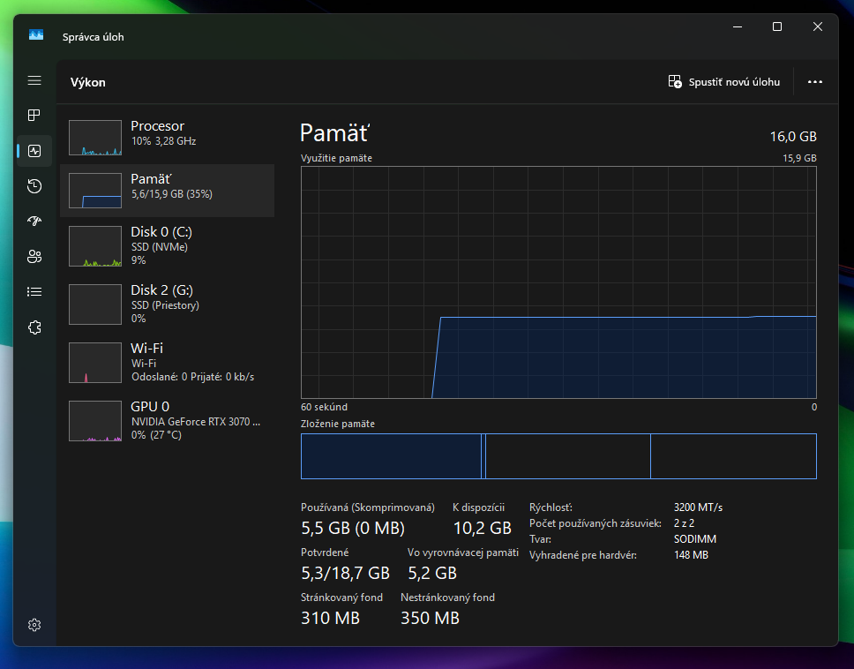The height and width of the screenshot is (669, 854).
Task: Click the Task Manager title bar icon
Action: (x=36, y=35)
